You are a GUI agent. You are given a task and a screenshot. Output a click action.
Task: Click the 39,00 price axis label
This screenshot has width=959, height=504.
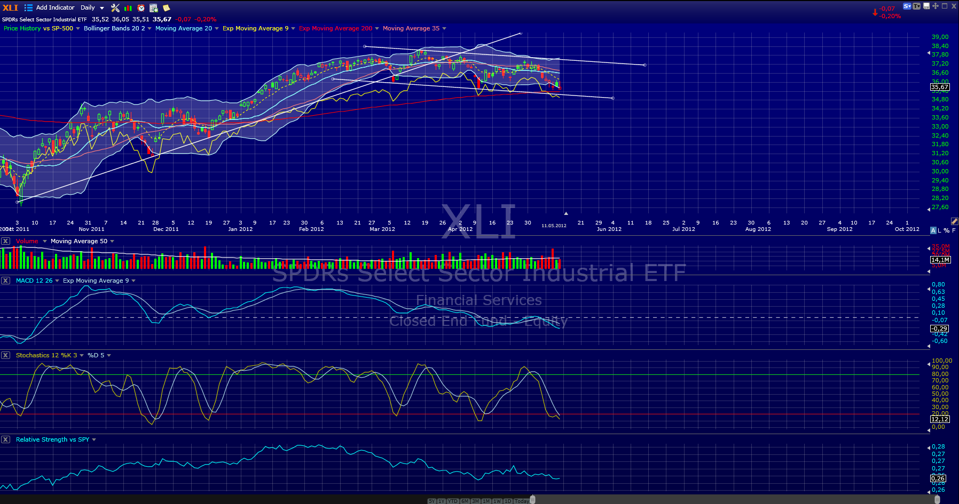(x=940, y=37)
